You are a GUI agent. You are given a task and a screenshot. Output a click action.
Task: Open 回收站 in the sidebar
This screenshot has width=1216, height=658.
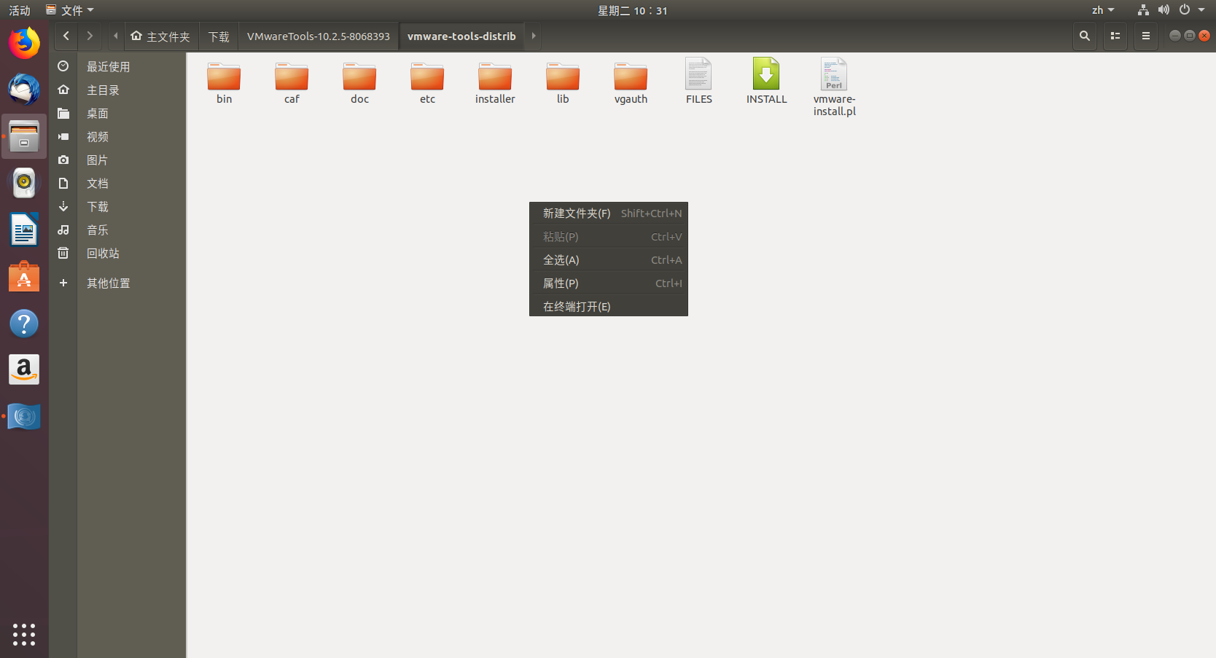pyautogui.click(x=117, y=253)
